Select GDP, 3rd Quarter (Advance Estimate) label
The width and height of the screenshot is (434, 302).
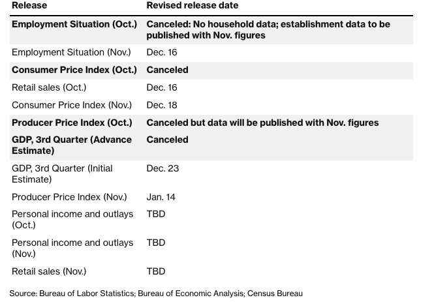[72, 145]
